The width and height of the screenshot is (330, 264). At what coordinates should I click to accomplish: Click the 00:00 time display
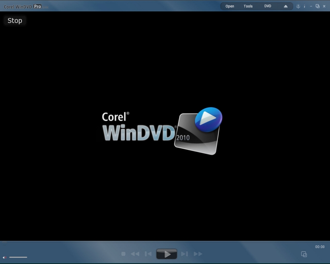click(320, 247)
